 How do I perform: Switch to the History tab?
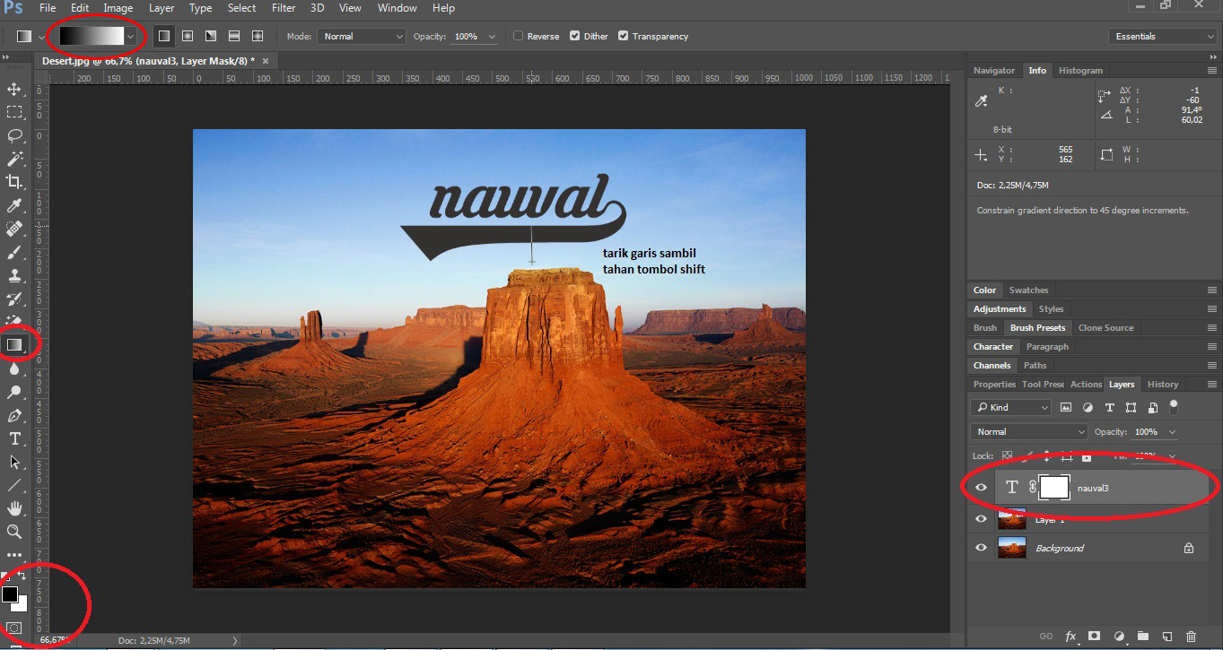pos(1163,384)
